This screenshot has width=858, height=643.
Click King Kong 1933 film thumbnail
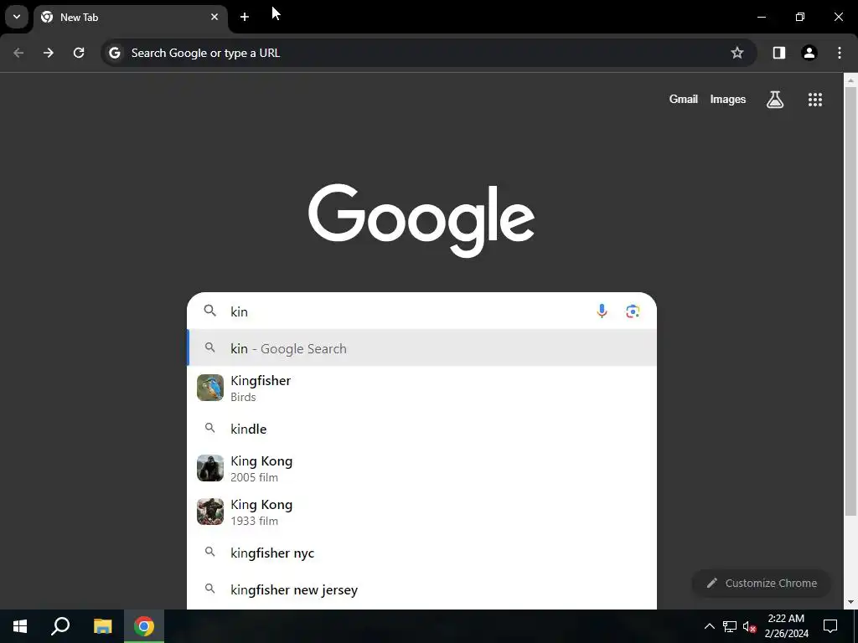(210, 512)
